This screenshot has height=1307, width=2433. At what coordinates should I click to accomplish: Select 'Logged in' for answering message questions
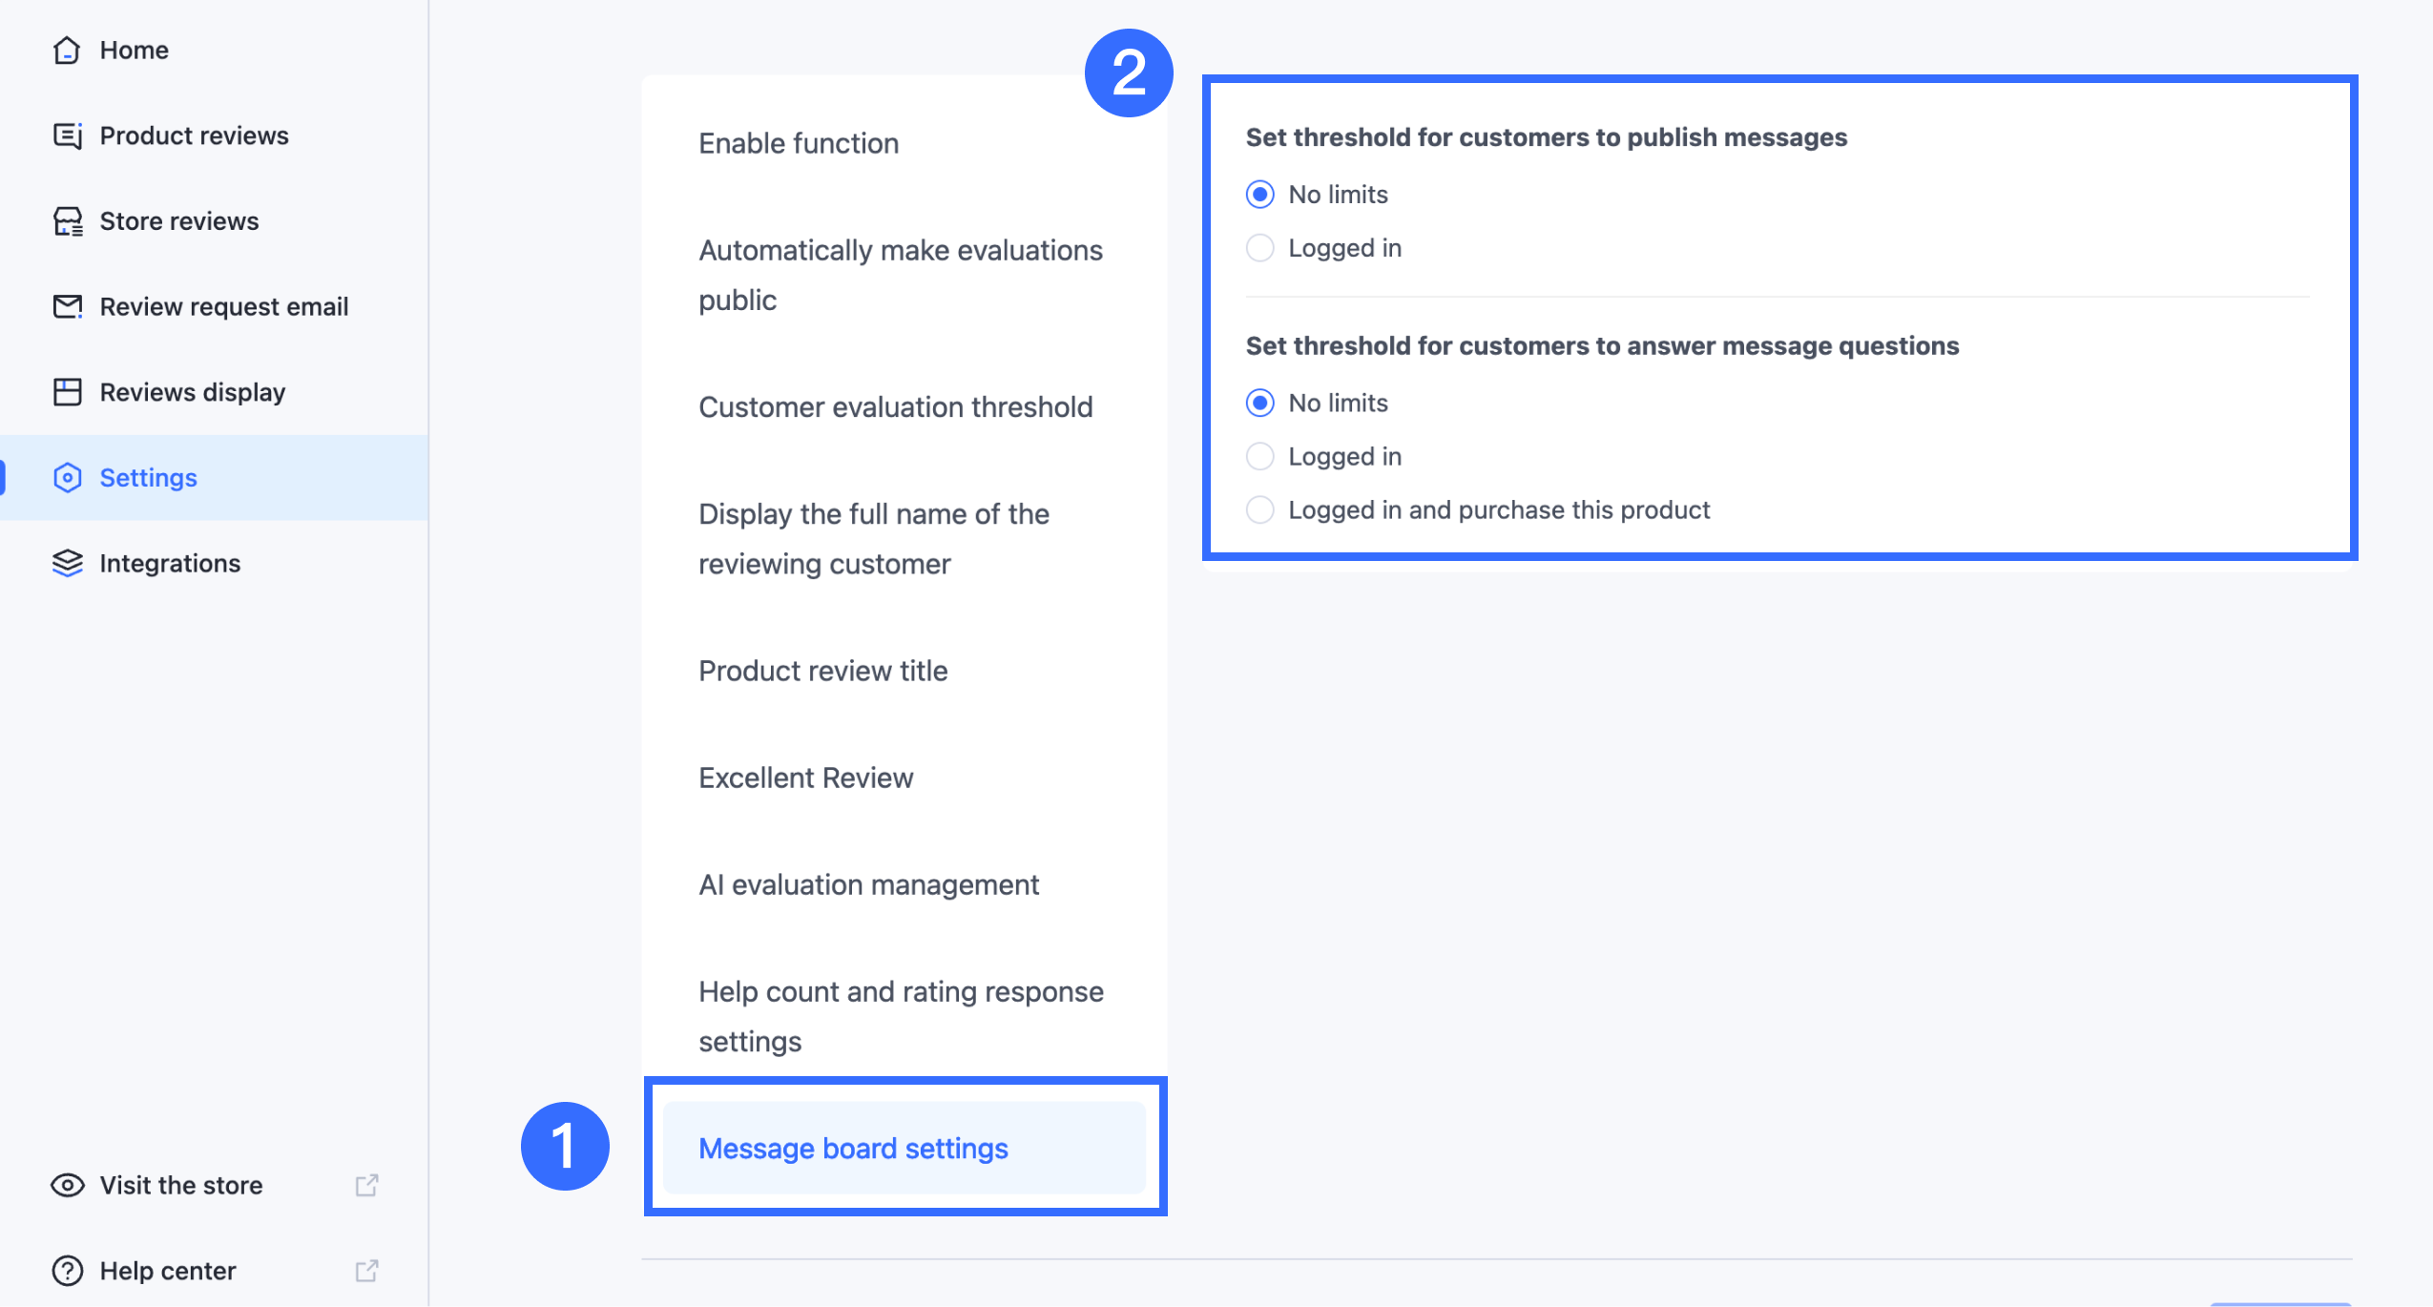pos(1259,457)
